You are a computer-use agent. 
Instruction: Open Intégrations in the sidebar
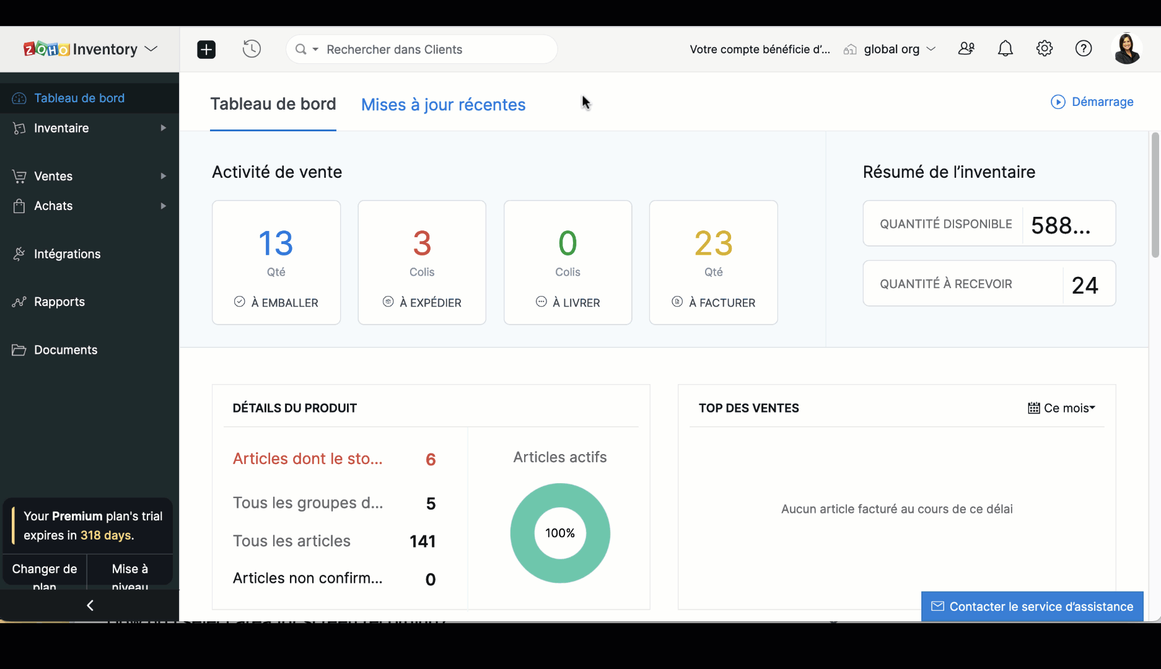coord(67,254)
